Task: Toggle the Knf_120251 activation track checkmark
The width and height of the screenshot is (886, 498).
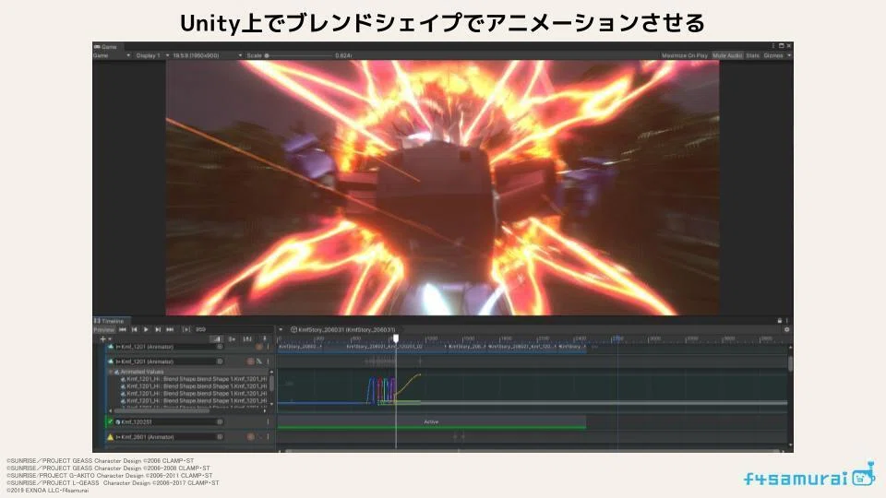Action: 110,421
